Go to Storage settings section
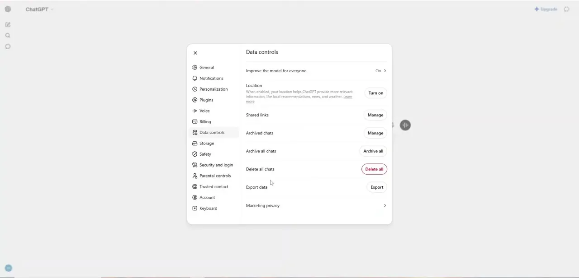This screenshot has height=278, width=579. coord(214,143)
